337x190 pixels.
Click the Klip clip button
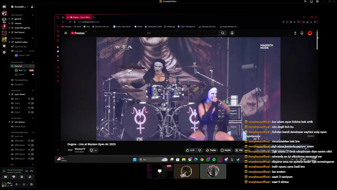(239, 150)
